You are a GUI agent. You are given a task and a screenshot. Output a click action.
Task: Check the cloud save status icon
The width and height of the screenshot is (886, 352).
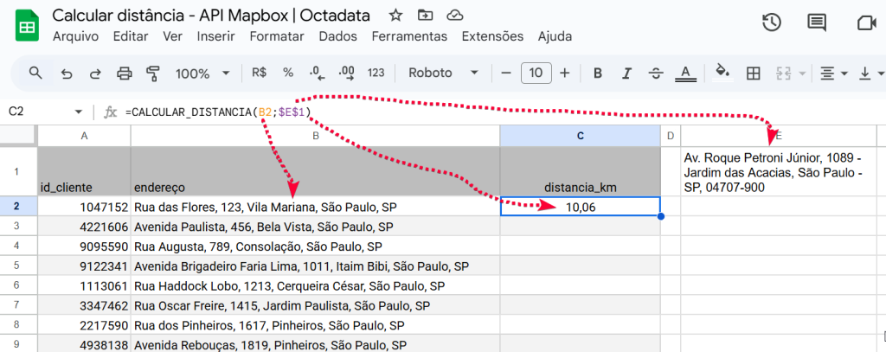[x=453, y=16]
